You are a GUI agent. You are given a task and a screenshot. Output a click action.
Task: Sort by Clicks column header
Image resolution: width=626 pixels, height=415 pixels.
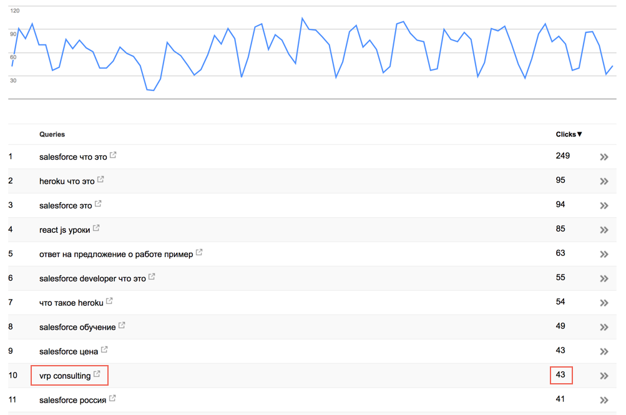click(x=569, y=134)
